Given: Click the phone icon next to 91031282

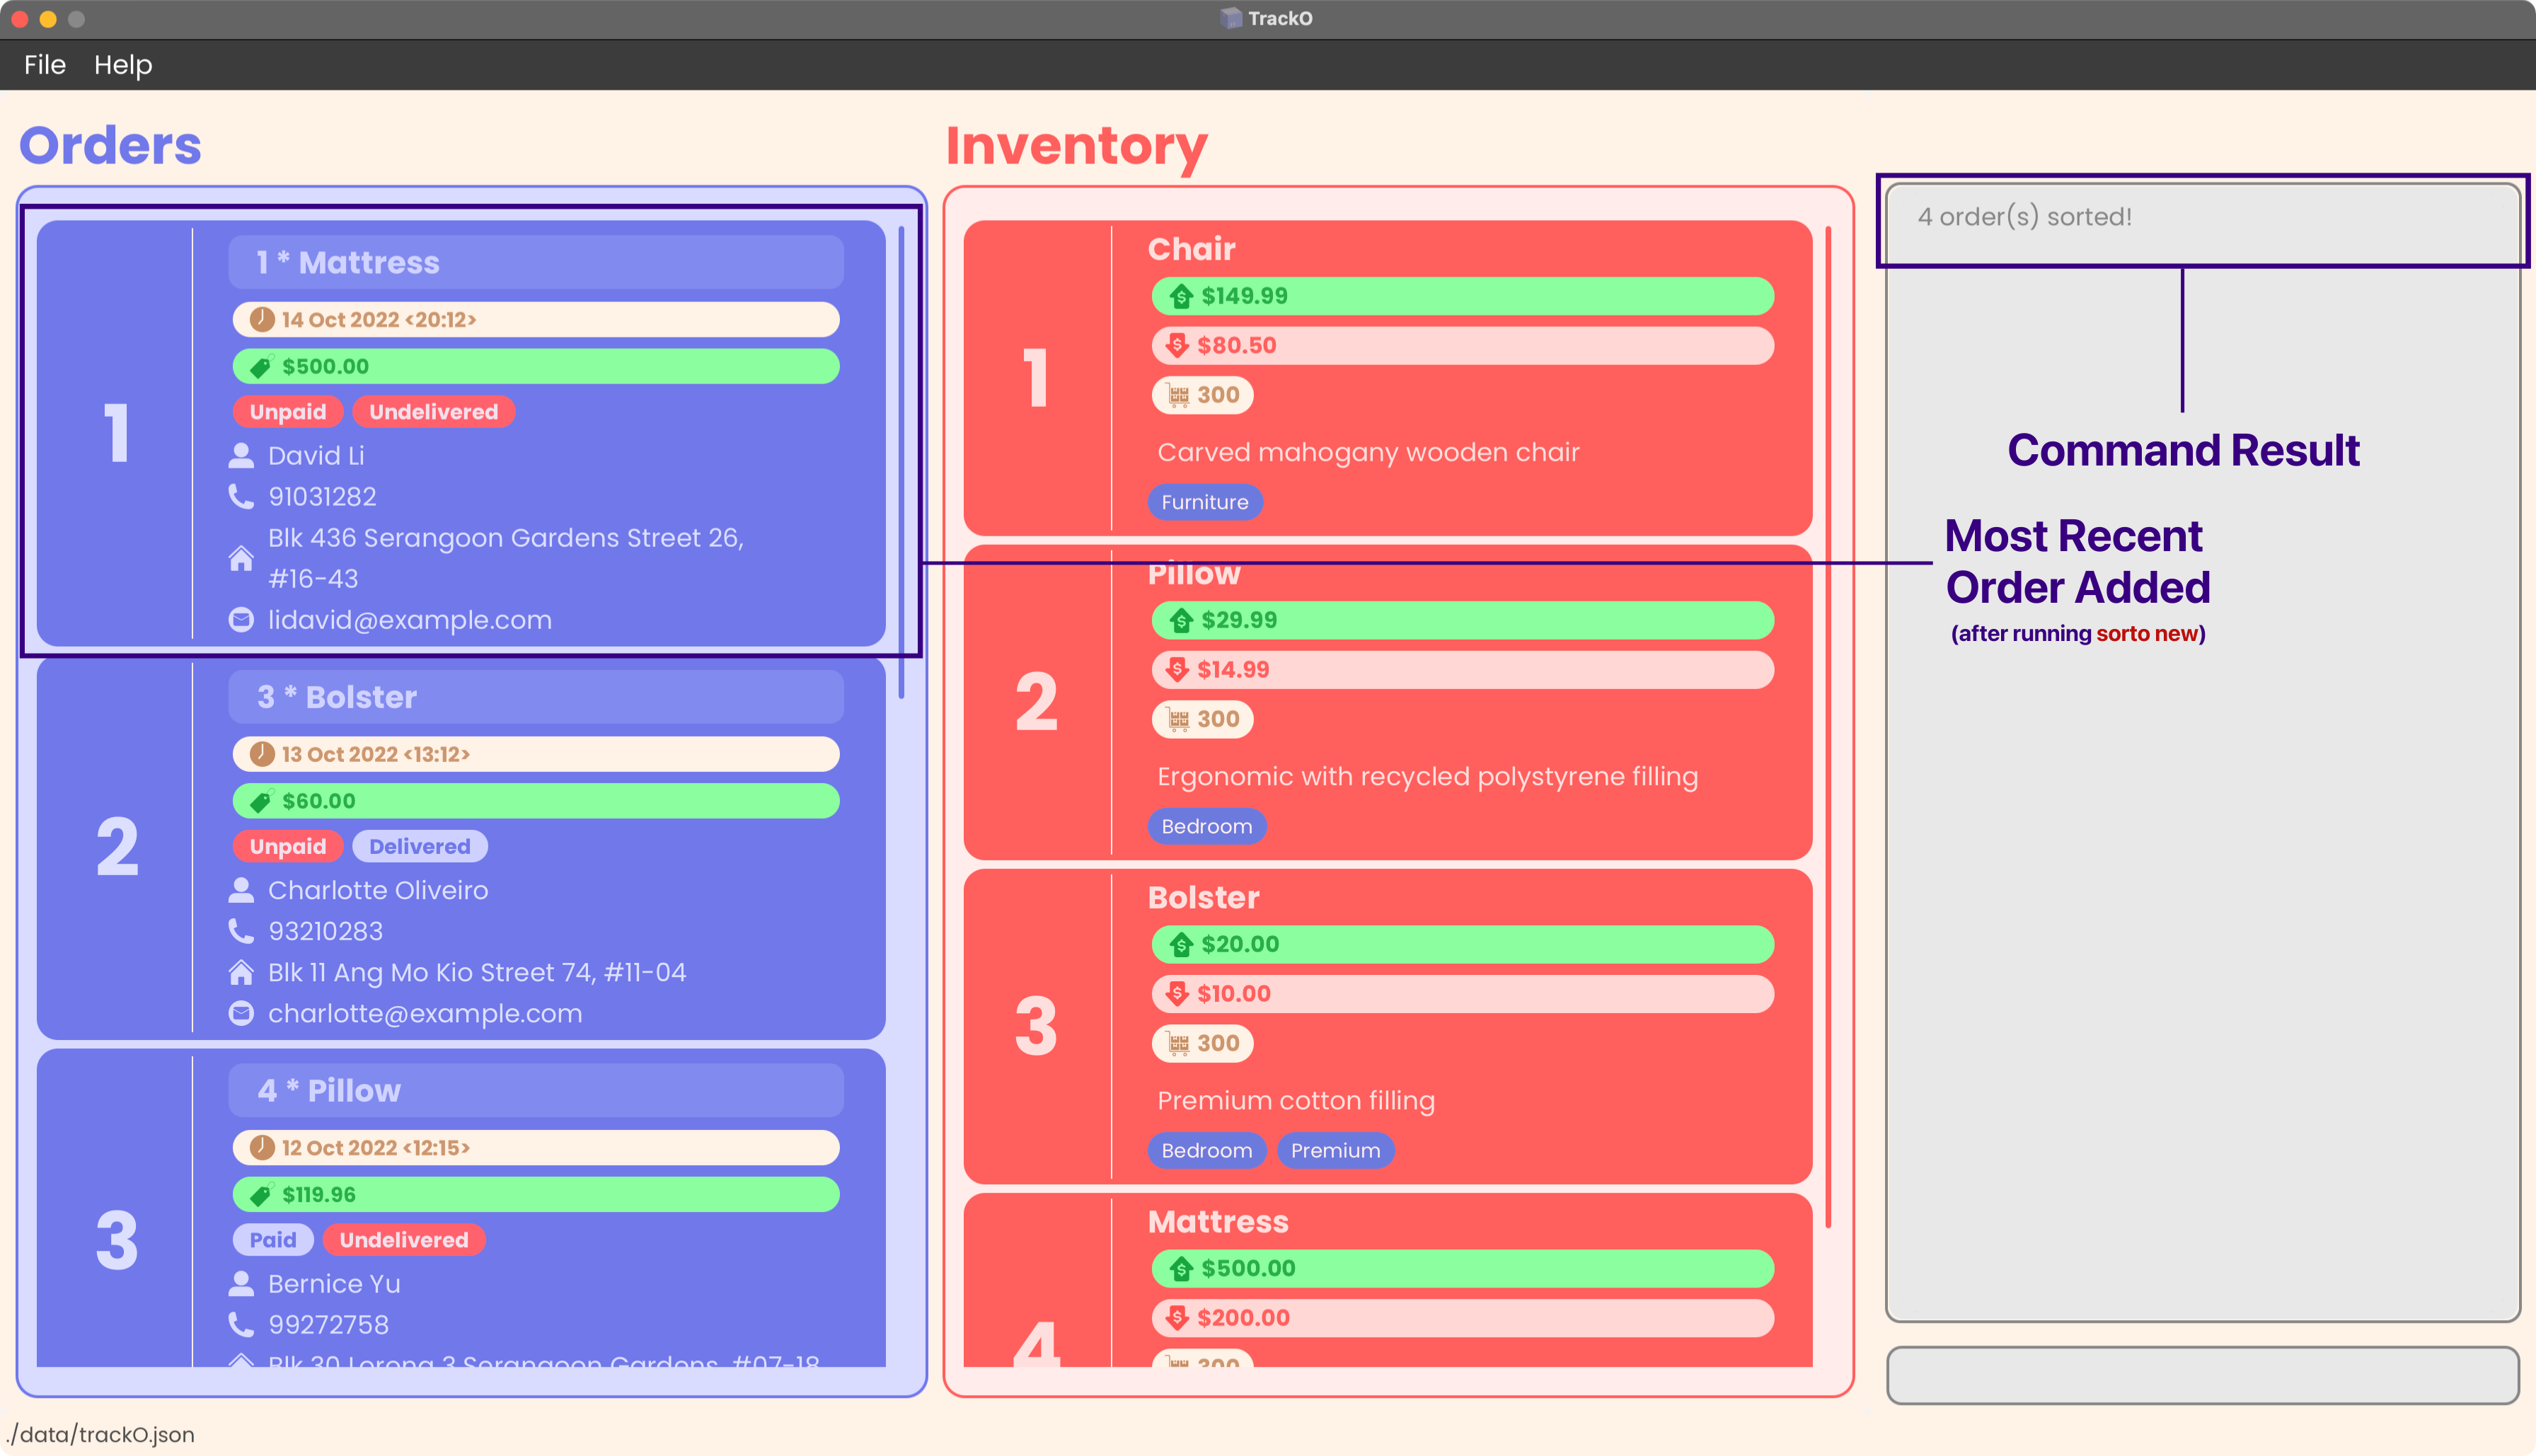Looking at the screenshot, I should pyautogui.click(x=241, y=497).
